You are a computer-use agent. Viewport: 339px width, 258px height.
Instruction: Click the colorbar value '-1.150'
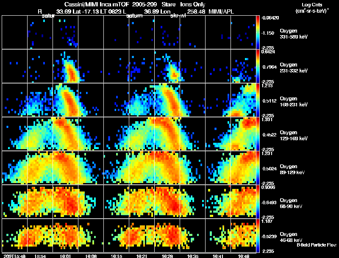pyautogui.click(x=268, y=33)
